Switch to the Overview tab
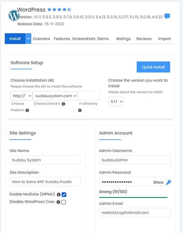Screen dimensions: 183x233 [x=41, y=39]
